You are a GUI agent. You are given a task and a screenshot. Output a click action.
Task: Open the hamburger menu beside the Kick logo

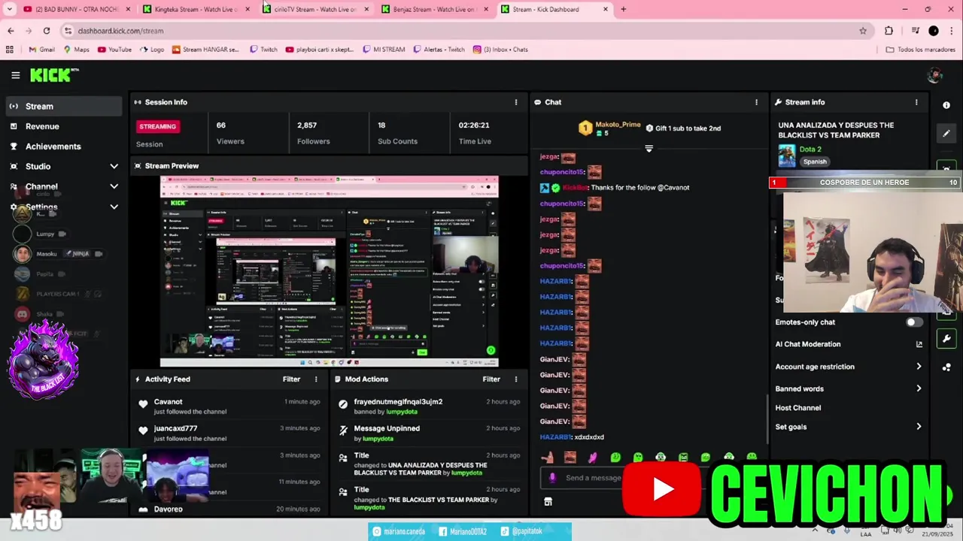click(15, 75)
